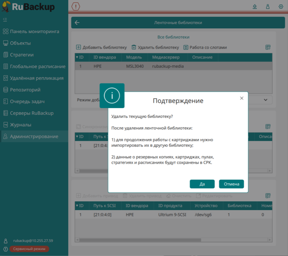Click Добавить библиотеку toolbar button

(x=101, y=47)
